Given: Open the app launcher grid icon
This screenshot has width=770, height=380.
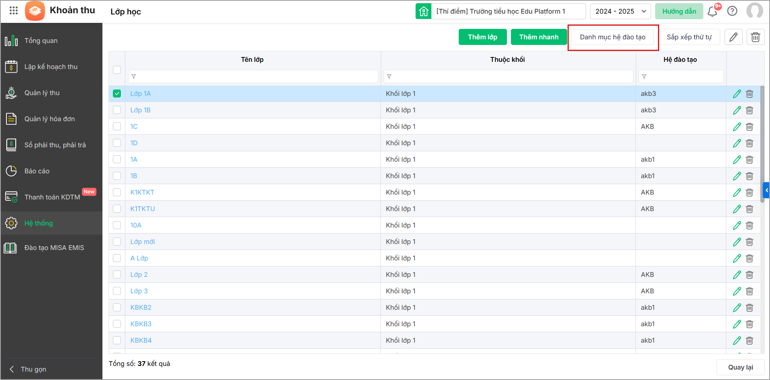Looking at the screenshot, I should [x=14, y=11].
